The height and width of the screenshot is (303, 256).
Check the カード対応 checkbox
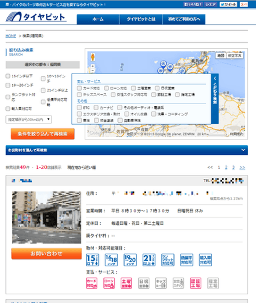point(79,88)
